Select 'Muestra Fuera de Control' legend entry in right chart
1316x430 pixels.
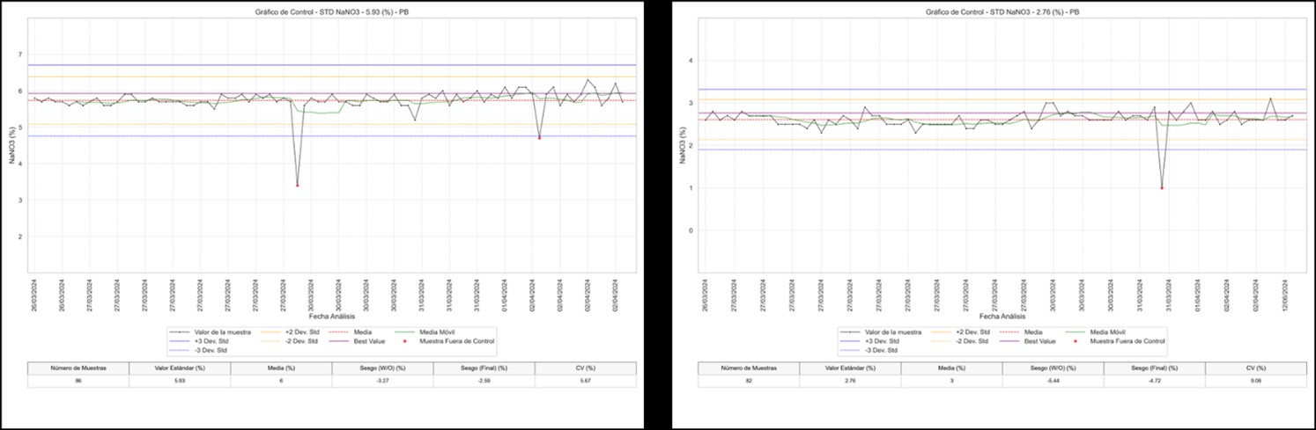pos(1119,341)
